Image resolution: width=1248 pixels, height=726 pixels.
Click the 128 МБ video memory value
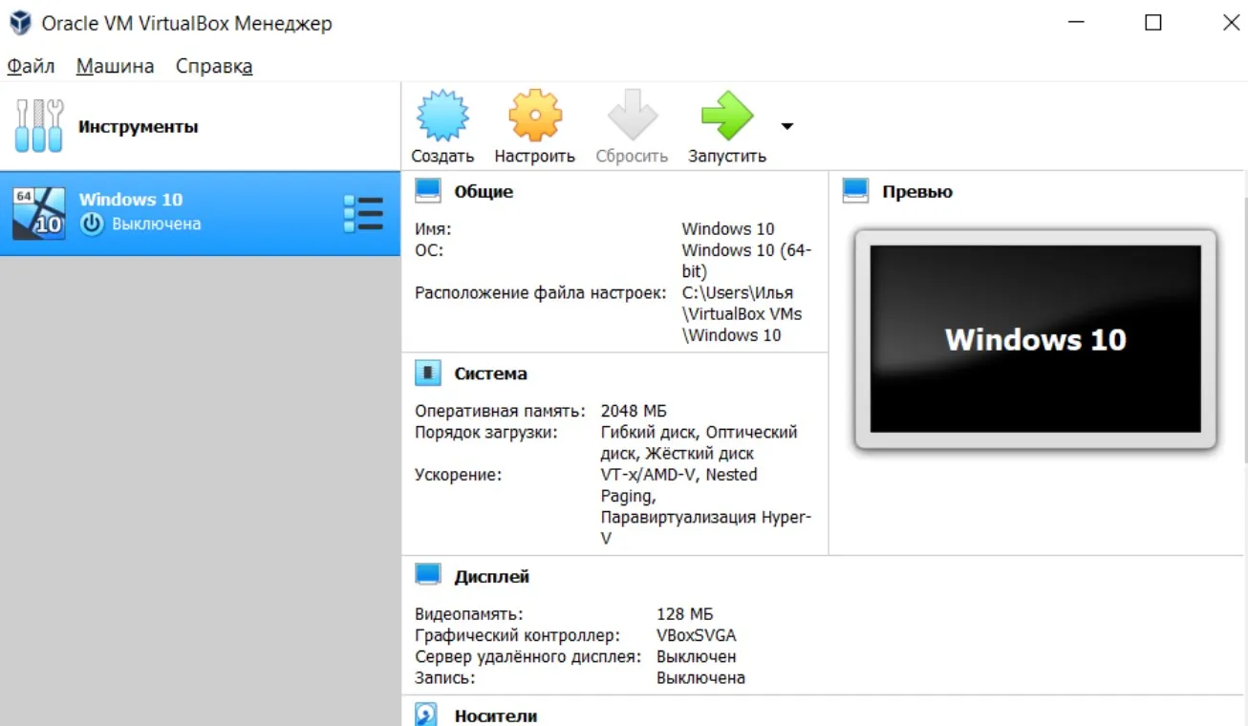pyautogui.click(x=684, y=614)
